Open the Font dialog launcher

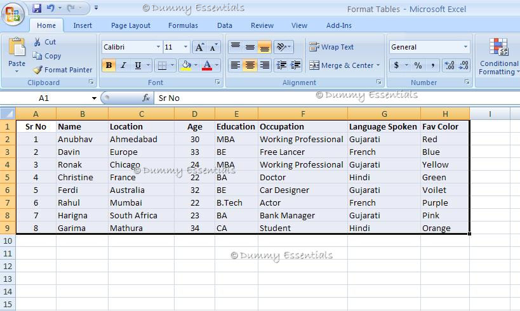(218, 82)
